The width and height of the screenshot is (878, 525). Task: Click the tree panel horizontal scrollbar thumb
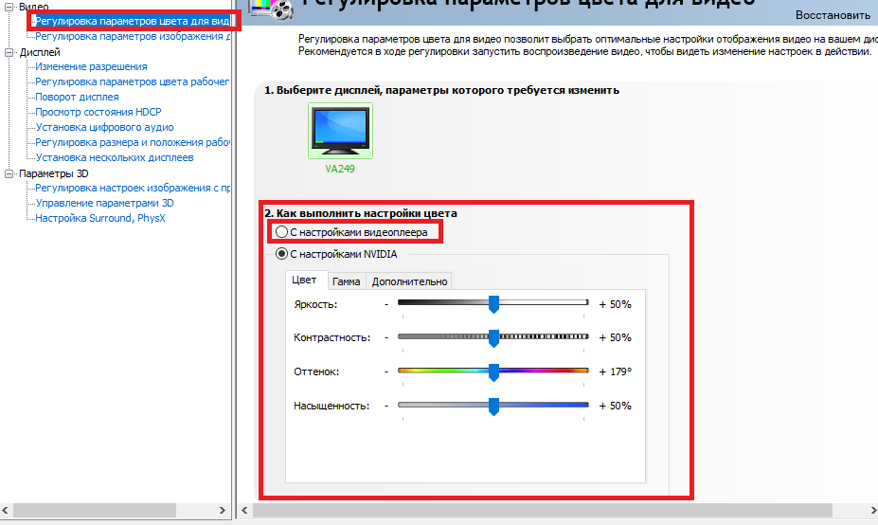pos(95,511)
